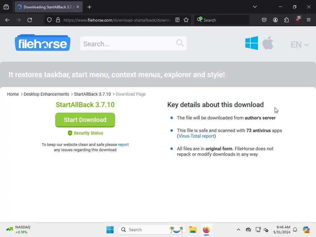Open uBlock Origin extension icon

point(298,19)
